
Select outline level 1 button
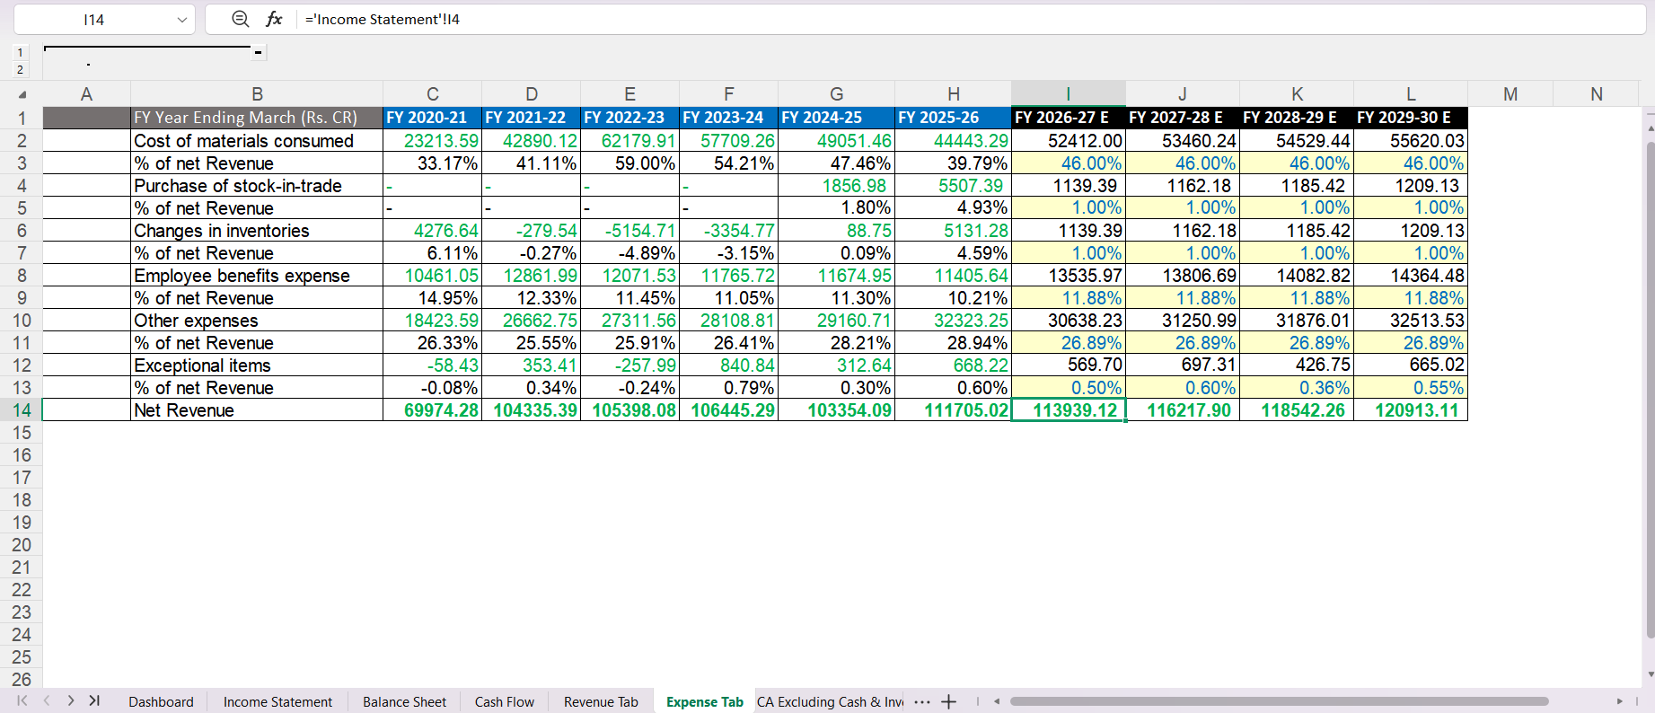[20, 53]
